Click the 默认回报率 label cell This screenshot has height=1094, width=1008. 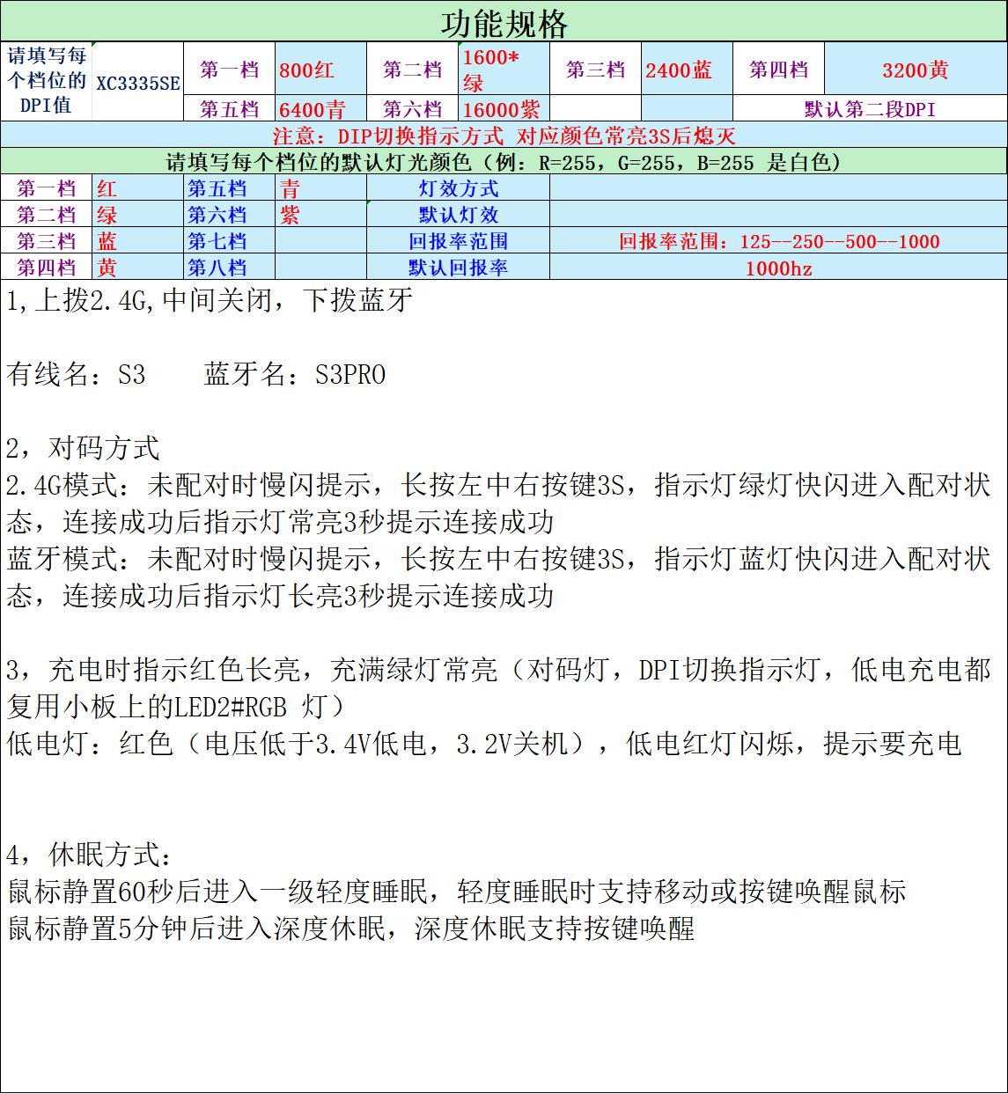(x=458, y=267)
